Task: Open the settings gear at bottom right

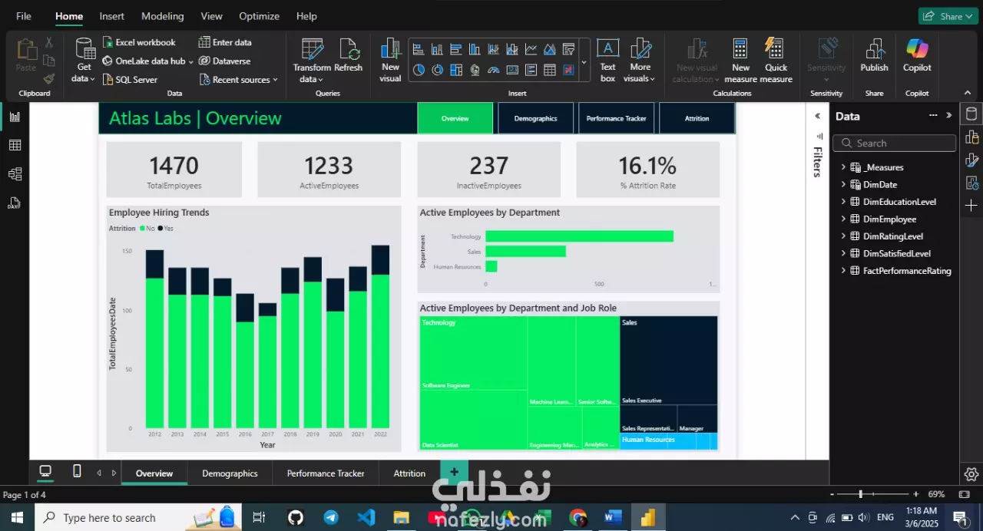Action: (x=971, y=474)
